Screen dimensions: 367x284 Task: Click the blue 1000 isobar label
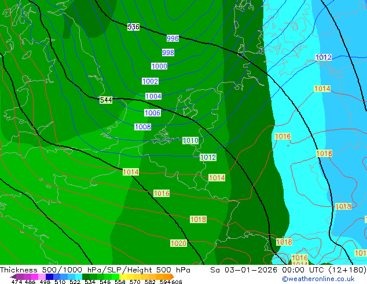tap(159, 66)
